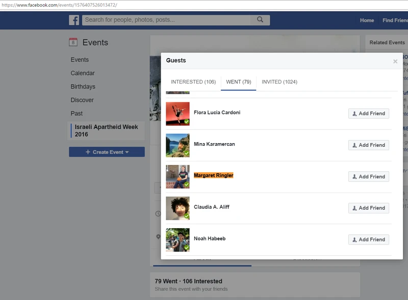Open Mina Karamercan name link

click(x=214, y=144)
